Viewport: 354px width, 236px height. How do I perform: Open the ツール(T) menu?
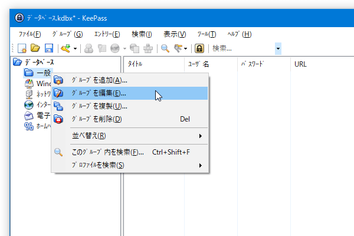pyautogui.click(x=206, y=34)
